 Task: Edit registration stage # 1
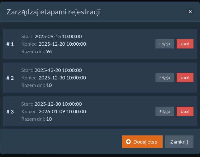click(x=164, y=44)
